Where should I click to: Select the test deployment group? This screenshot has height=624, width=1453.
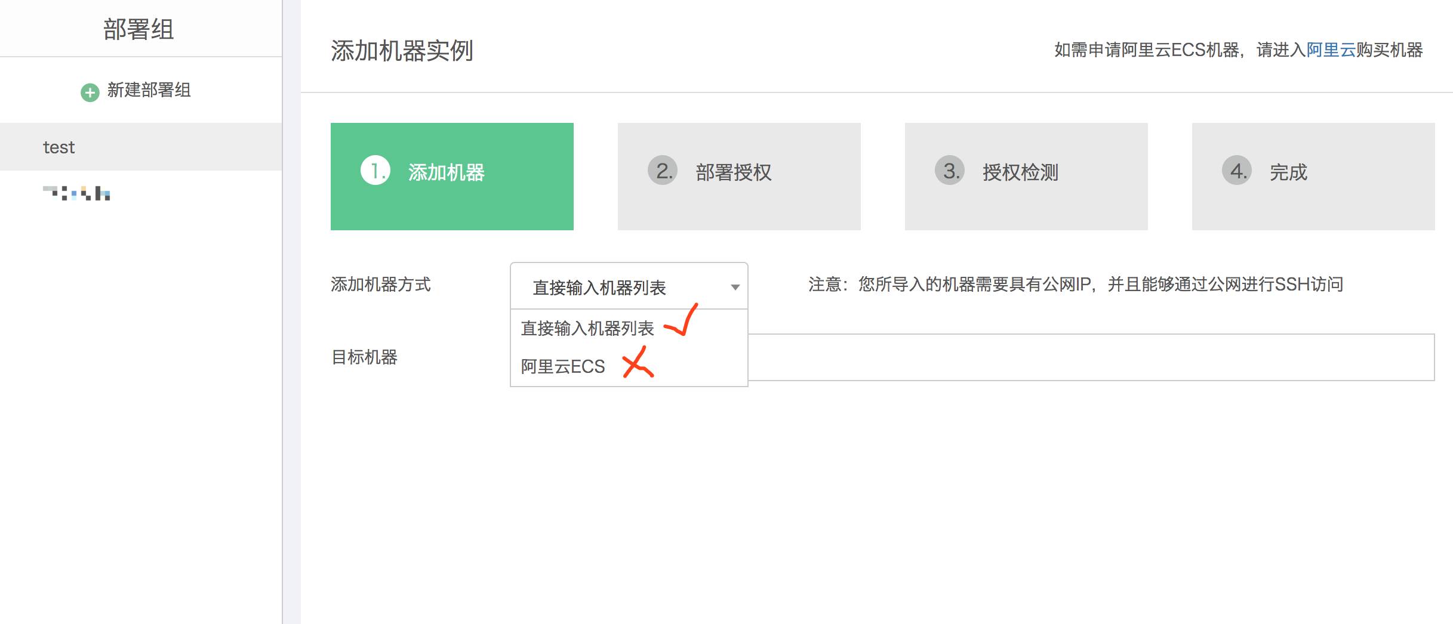(x=59, y=147)
